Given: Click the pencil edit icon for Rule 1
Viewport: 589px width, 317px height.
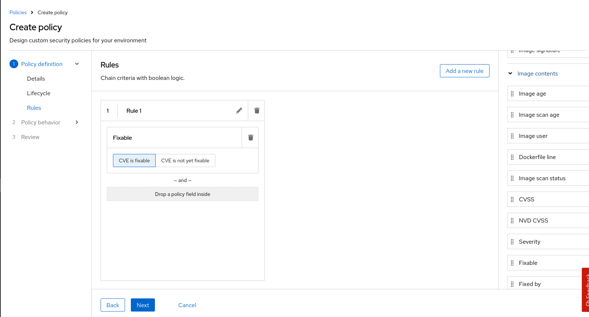Looking at the screenshot, I should tap(239, 111).
